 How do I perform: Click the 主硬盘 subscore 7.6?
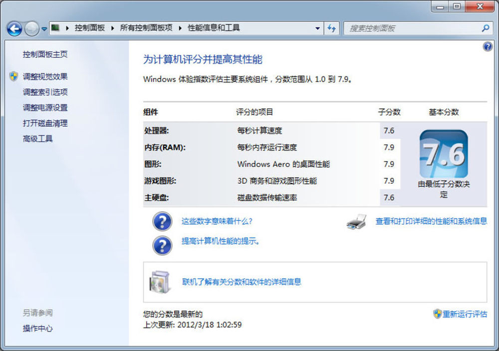click(x=389, y=198)
